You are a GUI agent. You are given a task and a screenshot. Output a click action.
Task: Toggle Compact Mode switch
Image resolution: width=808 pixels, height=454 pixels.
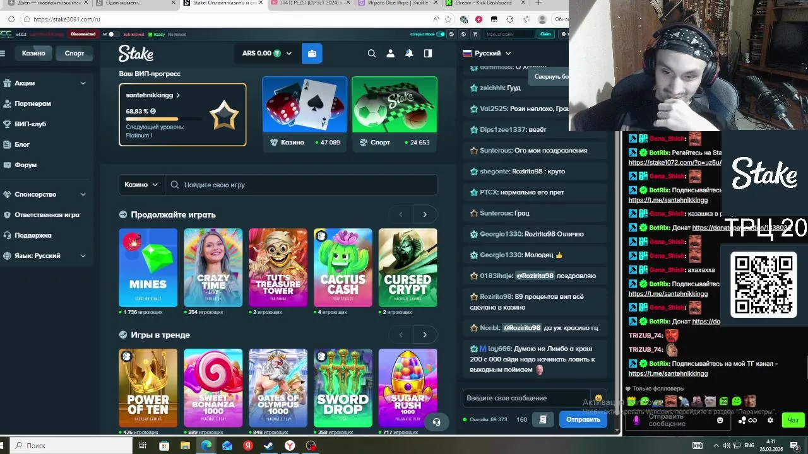point(441,34)
